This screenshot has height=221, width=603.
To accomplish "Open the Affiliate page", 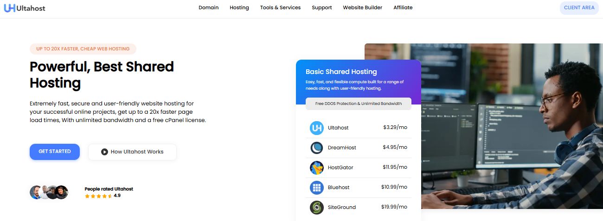I will 403,7.
